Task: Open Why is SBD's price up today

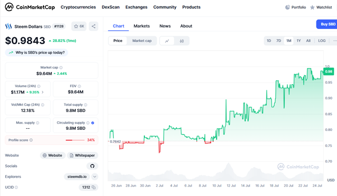Action: tap(36, 53)
